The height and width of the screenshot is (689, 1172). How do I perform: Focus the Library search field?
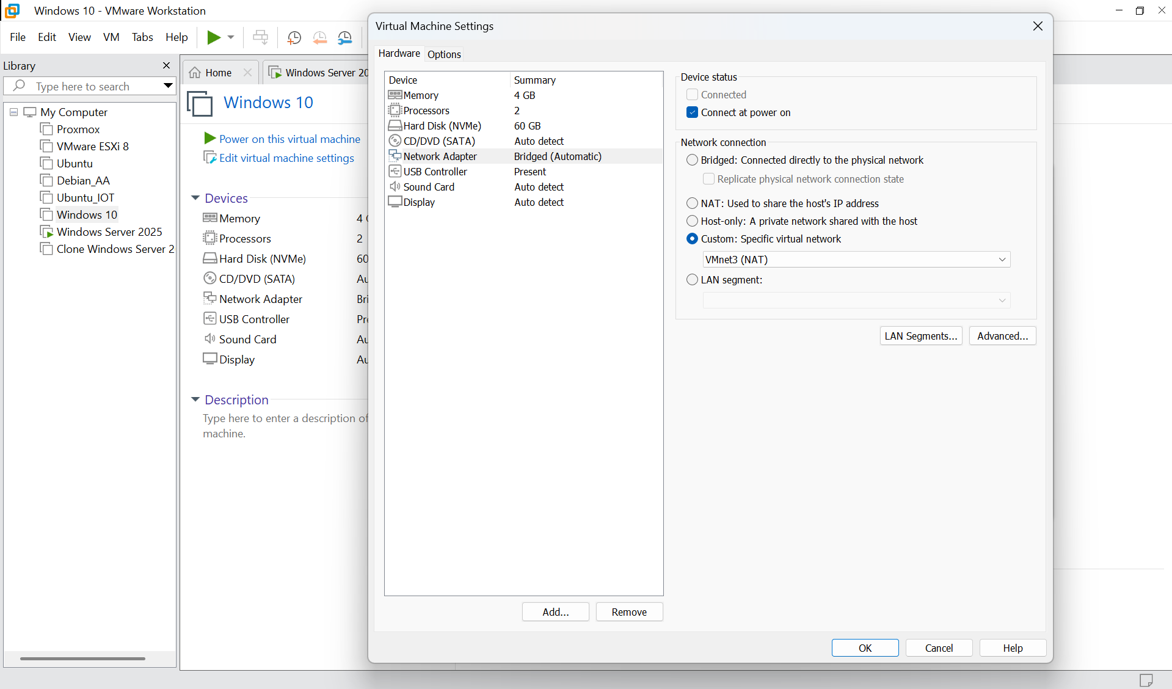(x=90, y=86)
